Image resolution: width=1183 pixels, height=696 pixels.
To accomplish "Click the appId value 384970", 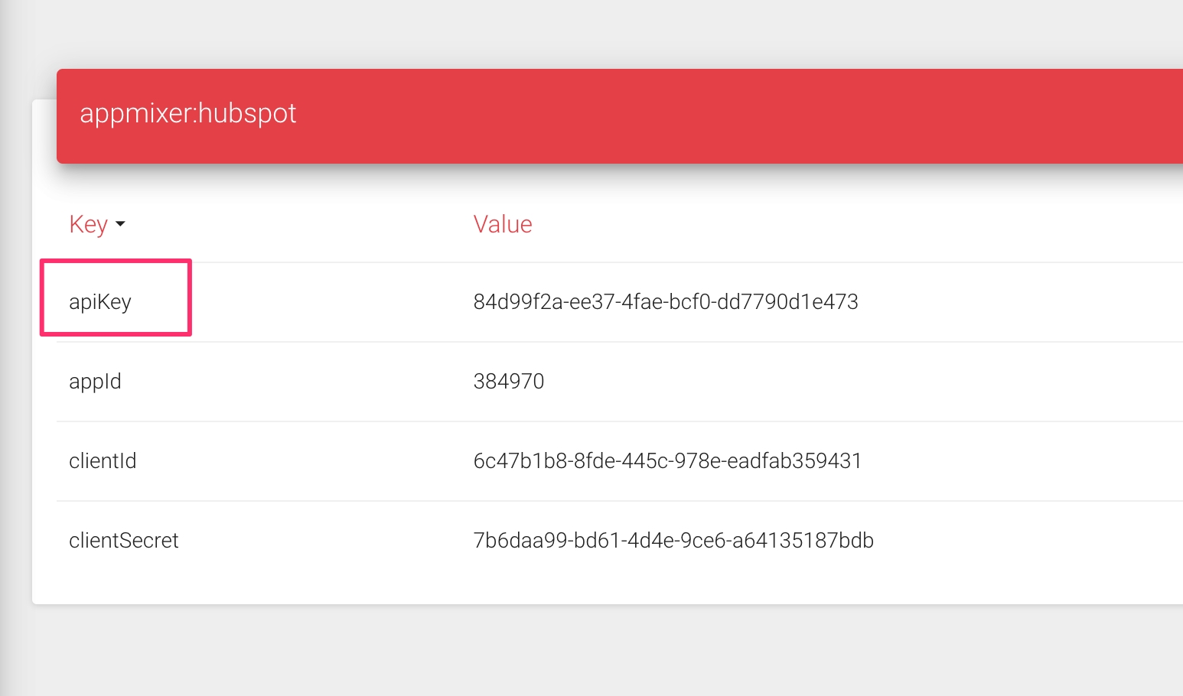I will click(x=508, y=382).
